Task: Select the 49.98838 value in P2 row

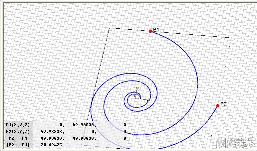Action: point(53,132)
